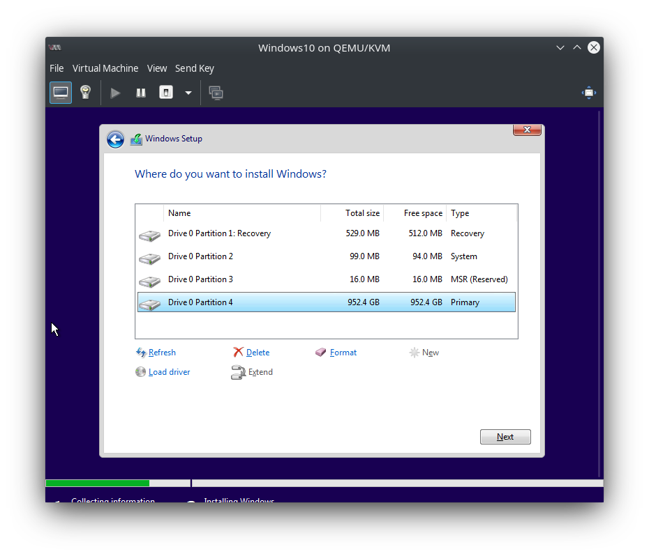649x556 pixels.
Task: Close the QEMU/KVM window
Action: pyautogui.click(x=594, y=47)
